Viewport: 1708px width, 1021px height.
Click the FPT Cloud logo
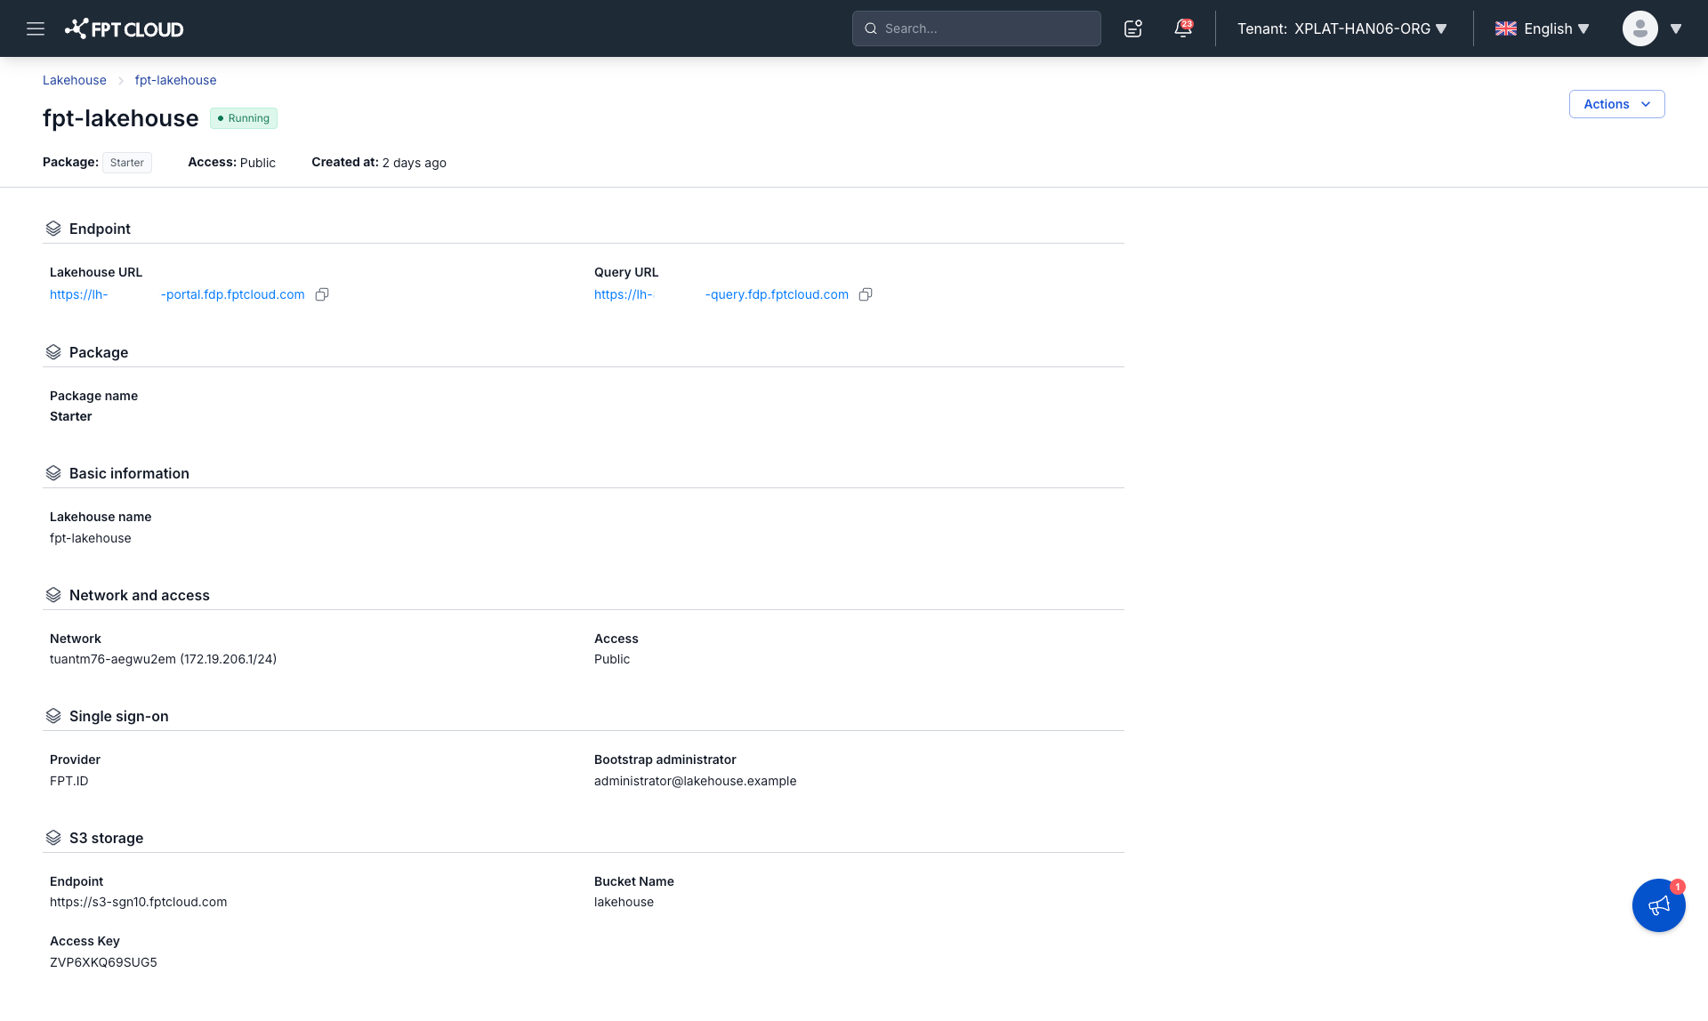124,28
